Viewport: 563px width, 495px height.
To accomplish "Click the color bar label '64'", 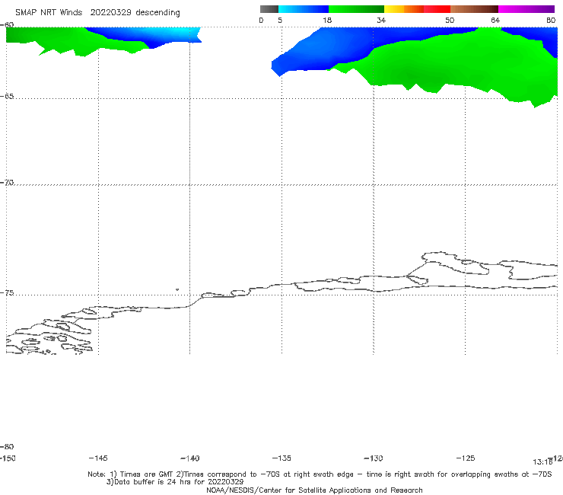I will click(495, 21).
